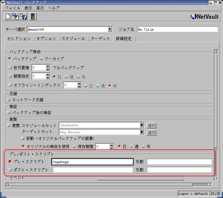223x198 pixels.
Task: Switch to the セレクション tab
Action: (x=19, y=39)
